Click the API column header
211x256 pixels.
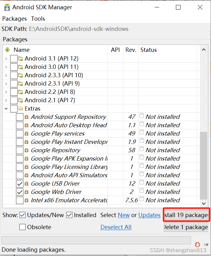(x=115, y=50)
